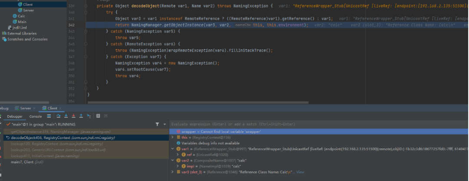Click the ref field icon
The width and height of the screenshot is (469, 181).
[x=184, y=155]
